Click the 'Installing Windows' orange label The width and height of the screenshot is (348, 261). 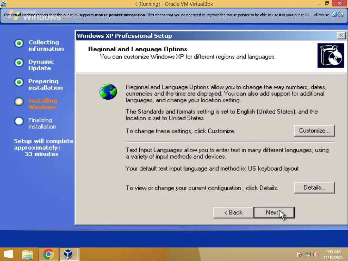coord(43,104)
